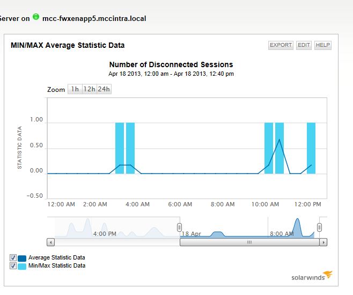The height and width of the screenshot is (295, 353).
Task: Click Min/Max bar just before 4:00 AM
Action: pyautogui.click(x=130, y=148)
